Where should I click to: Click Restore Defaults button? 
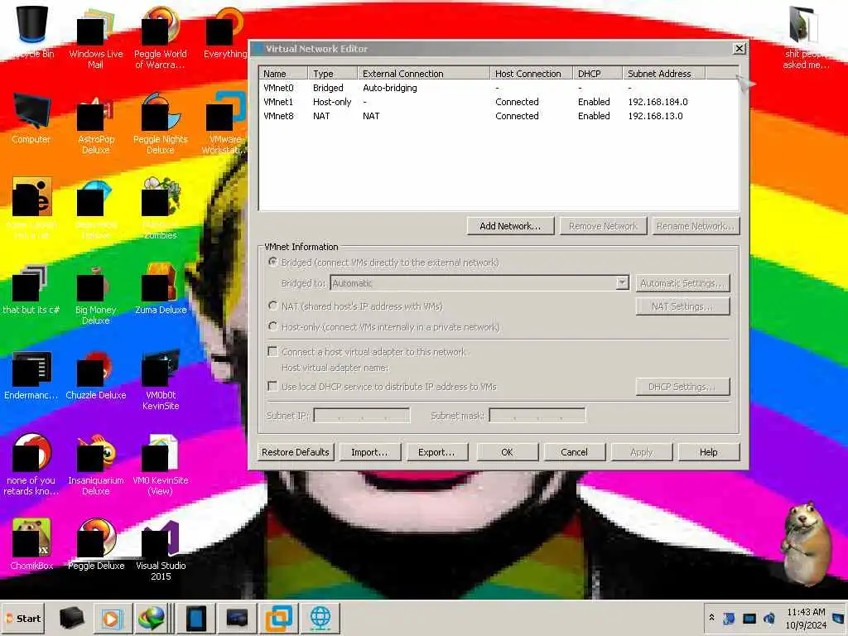coord(296,452)
